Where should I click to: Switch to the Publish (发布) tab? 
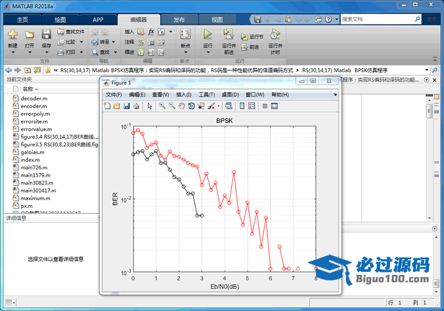click(179, 19)
